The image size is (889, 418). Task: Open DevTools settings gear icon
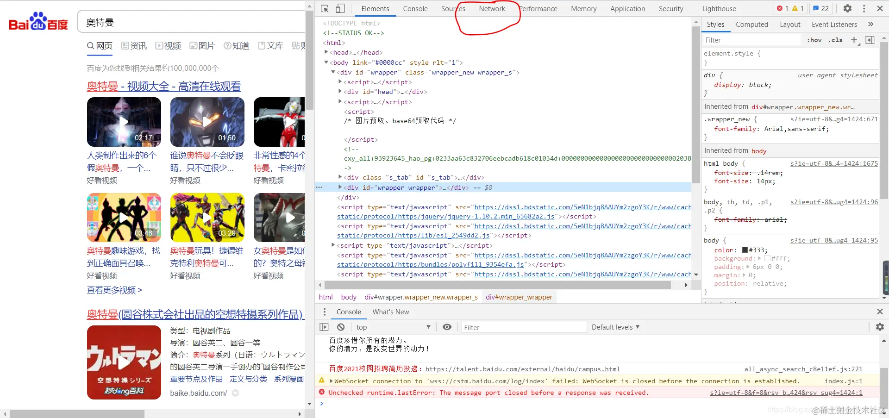click(847, 8)
